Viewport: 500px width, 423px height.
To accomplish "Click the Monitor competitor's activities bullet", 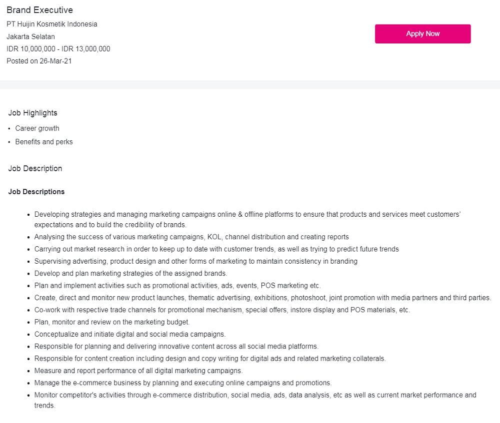I will pos(255,395).
